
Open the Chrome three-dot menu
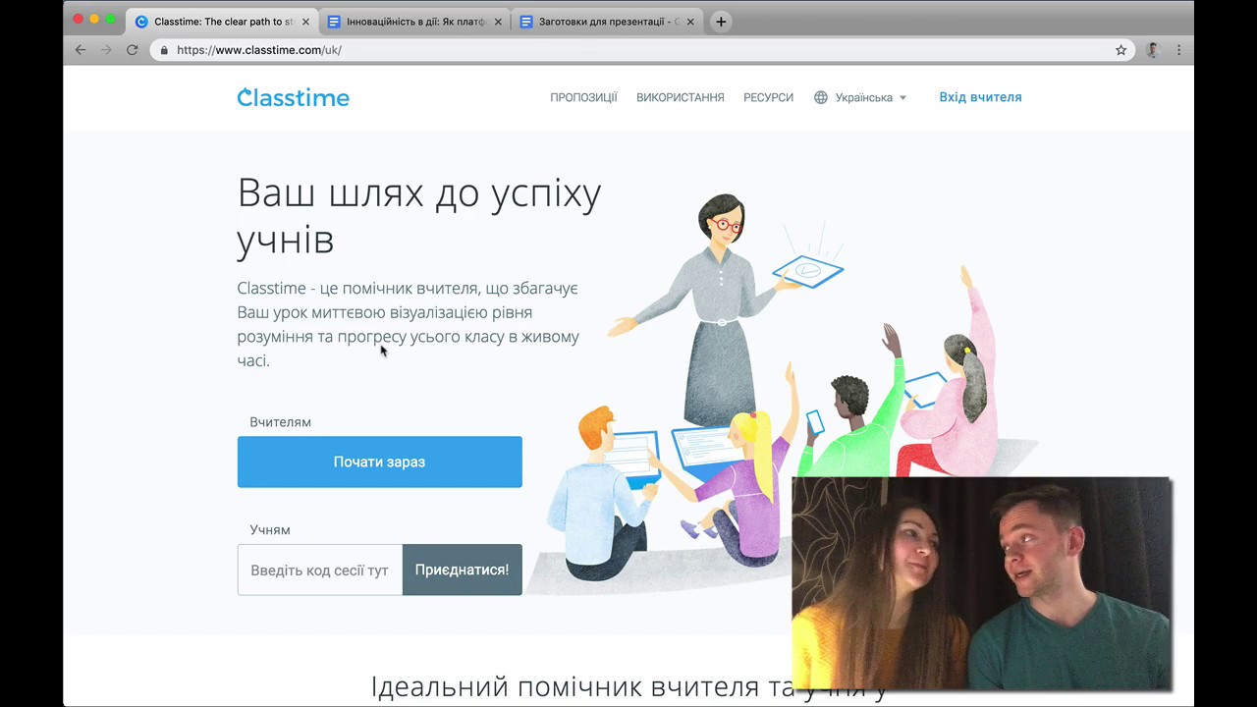1178,50
